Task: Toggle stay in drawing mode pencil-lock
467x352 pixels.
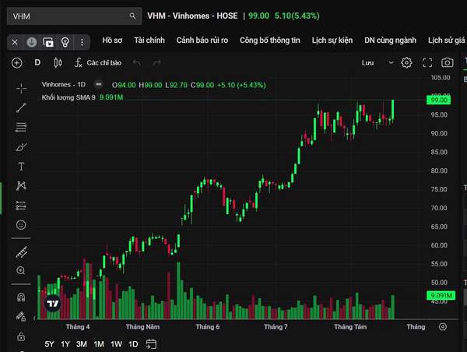Action: pyautogui.click(x=21, y=317)
